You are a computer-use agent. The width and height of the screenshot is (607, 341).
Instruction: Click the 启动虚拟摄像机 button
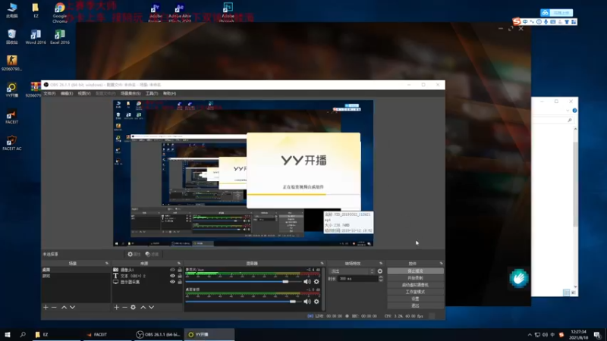415,285
